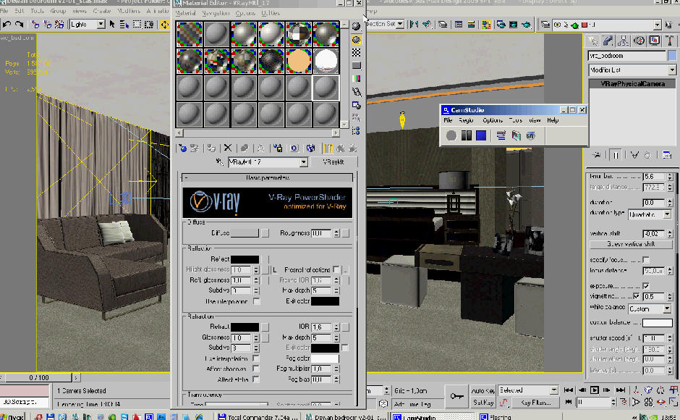Click Get Material icon in Material Editor

coord(182,148)
